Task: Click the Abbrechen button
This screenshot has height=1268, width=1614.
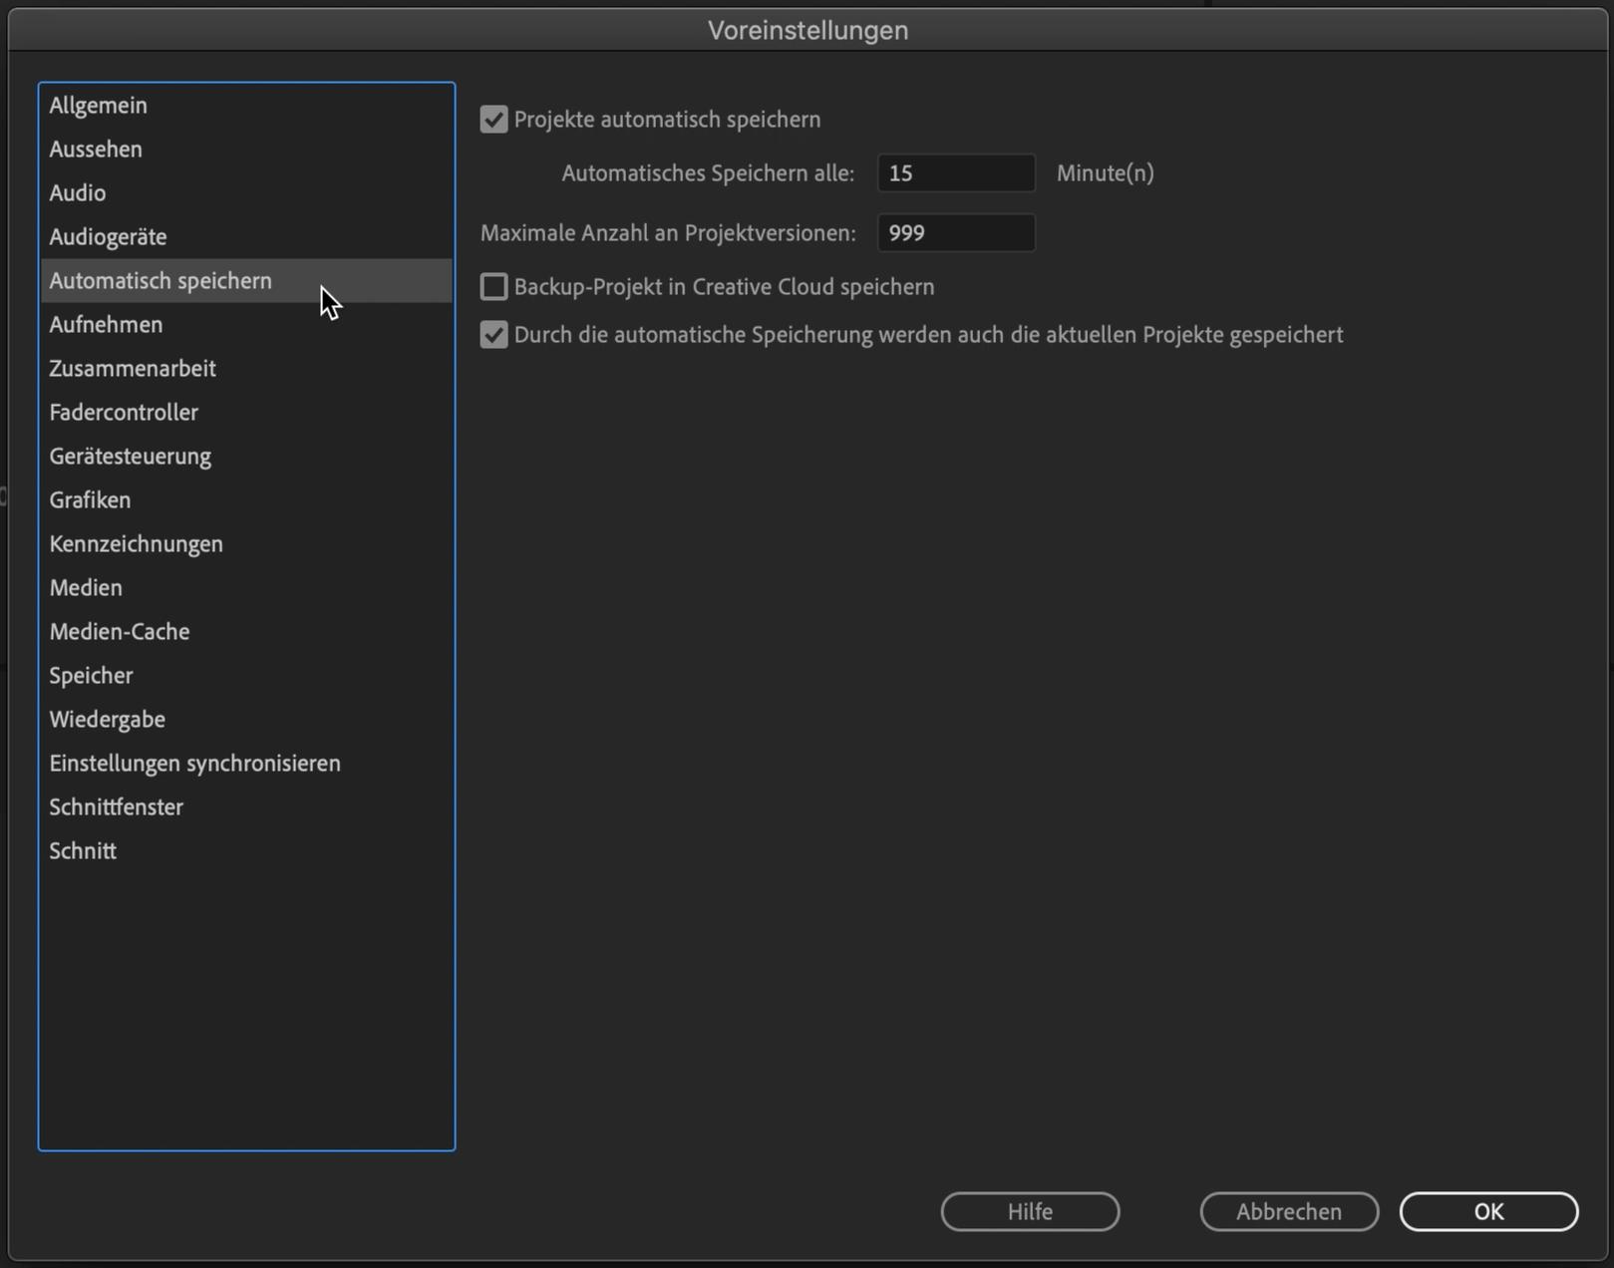Action: tap(1288, 1211)
